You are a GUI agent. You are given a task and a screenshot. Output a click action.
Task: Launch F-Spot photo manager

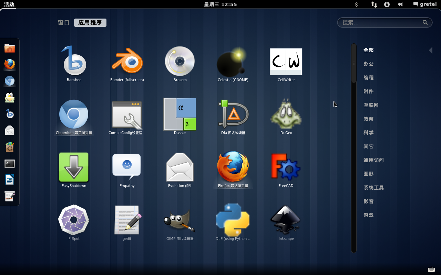pyautogui.click(x=74, y=223)
